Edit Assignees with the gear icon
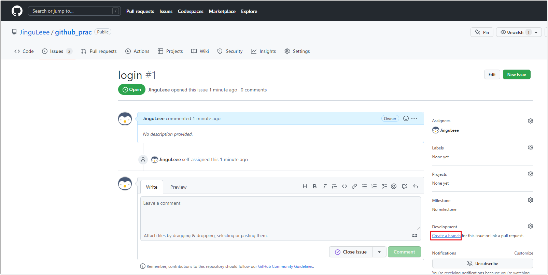The width and height of the screenshot is (548, 275). tap(531, 121)
